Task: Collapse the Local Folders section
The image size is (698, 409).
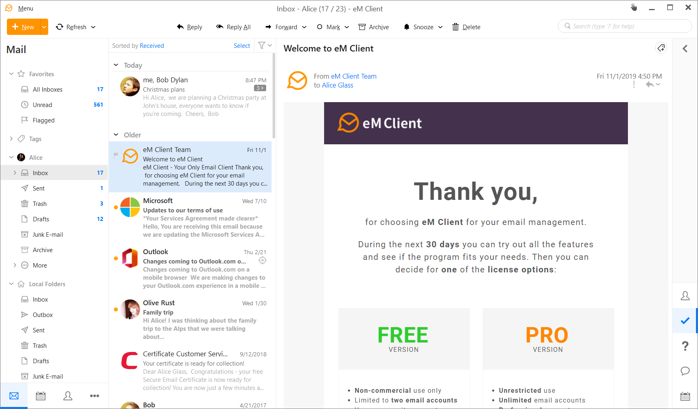Action: pyautogui.click(x=11, y=284)
